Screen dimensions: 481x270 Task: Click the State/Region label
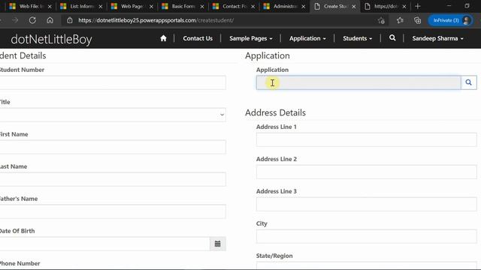[x=274, y=256]
